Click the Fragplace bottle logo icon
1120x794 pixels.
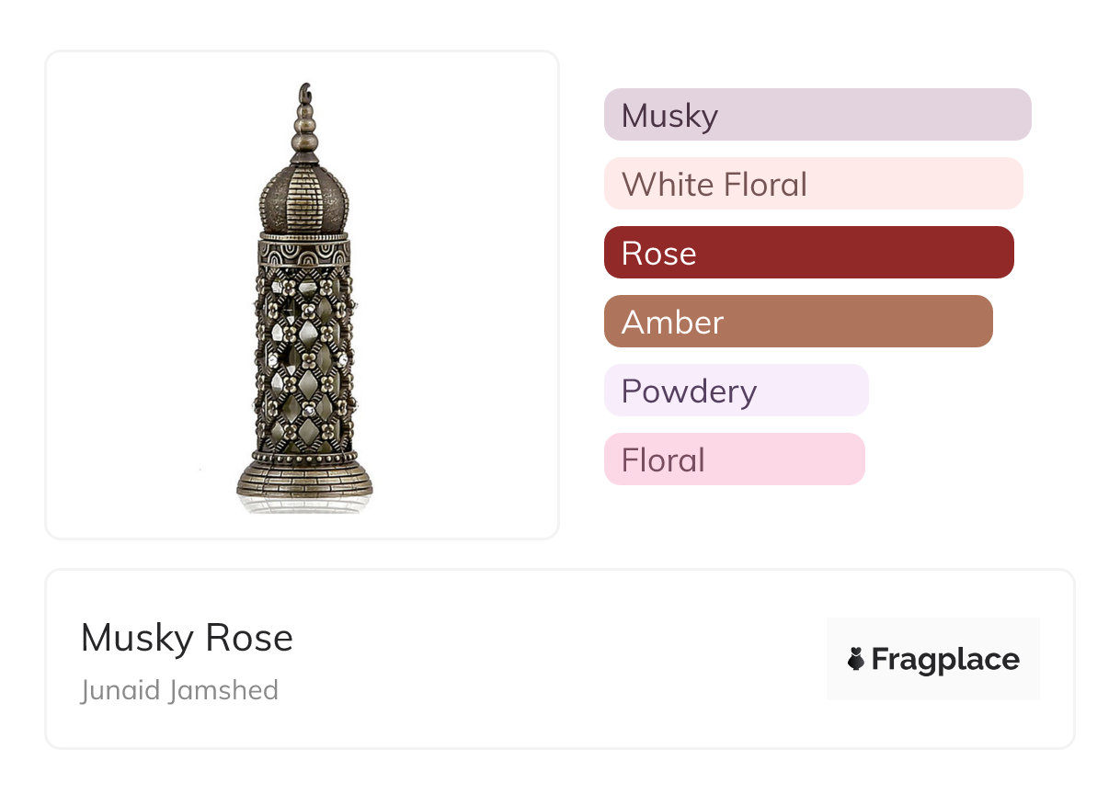pos(856,659)
